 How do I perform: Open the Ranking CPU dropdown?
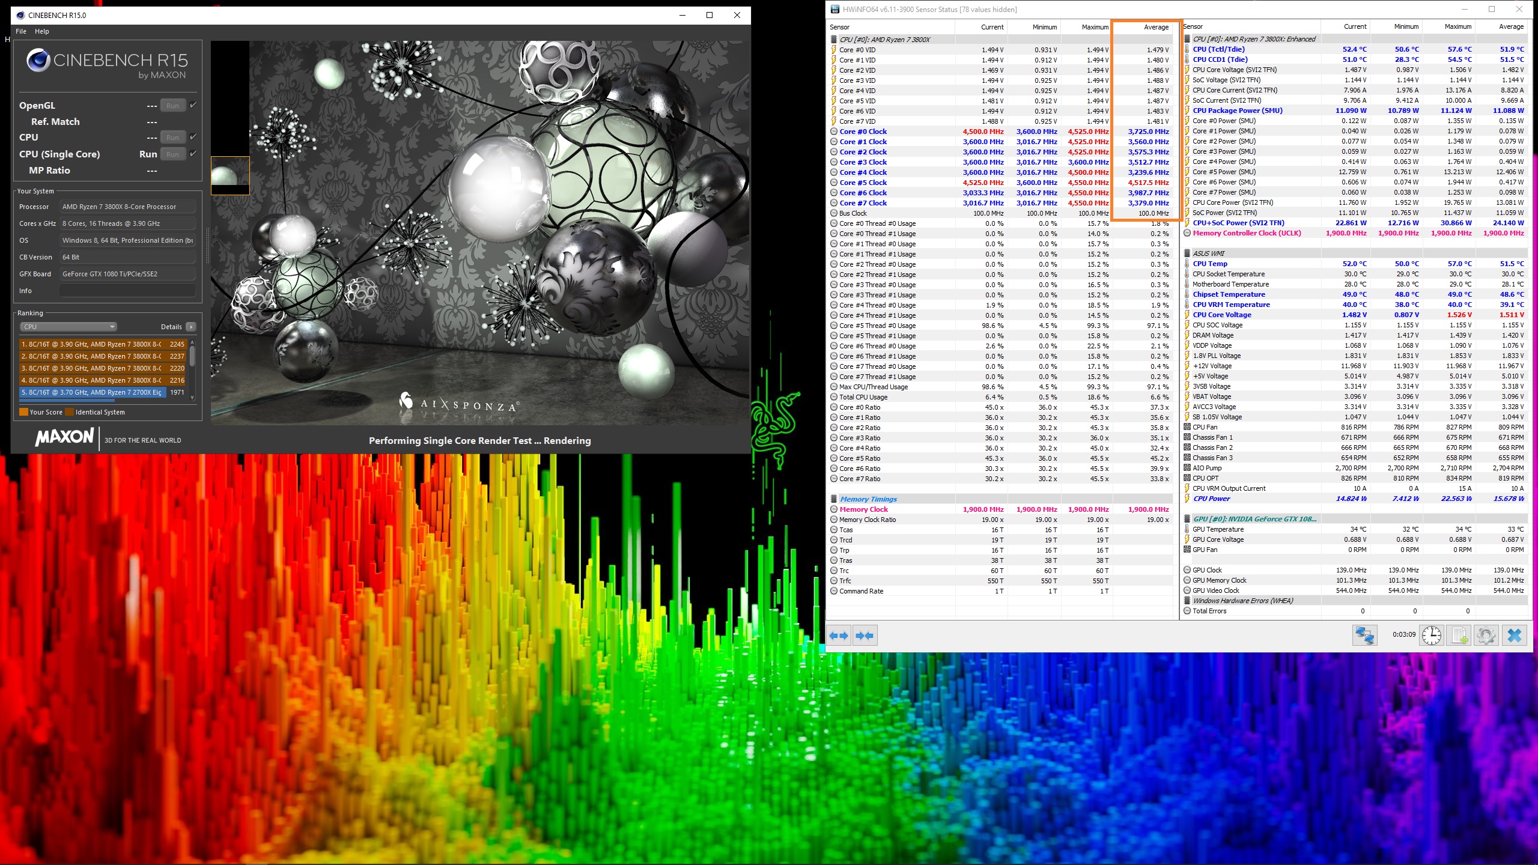pos(68,327)
